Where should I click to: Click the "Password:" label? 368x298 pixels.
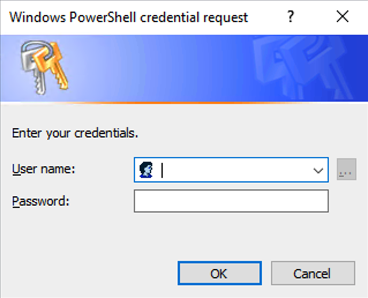coord(40,202)
